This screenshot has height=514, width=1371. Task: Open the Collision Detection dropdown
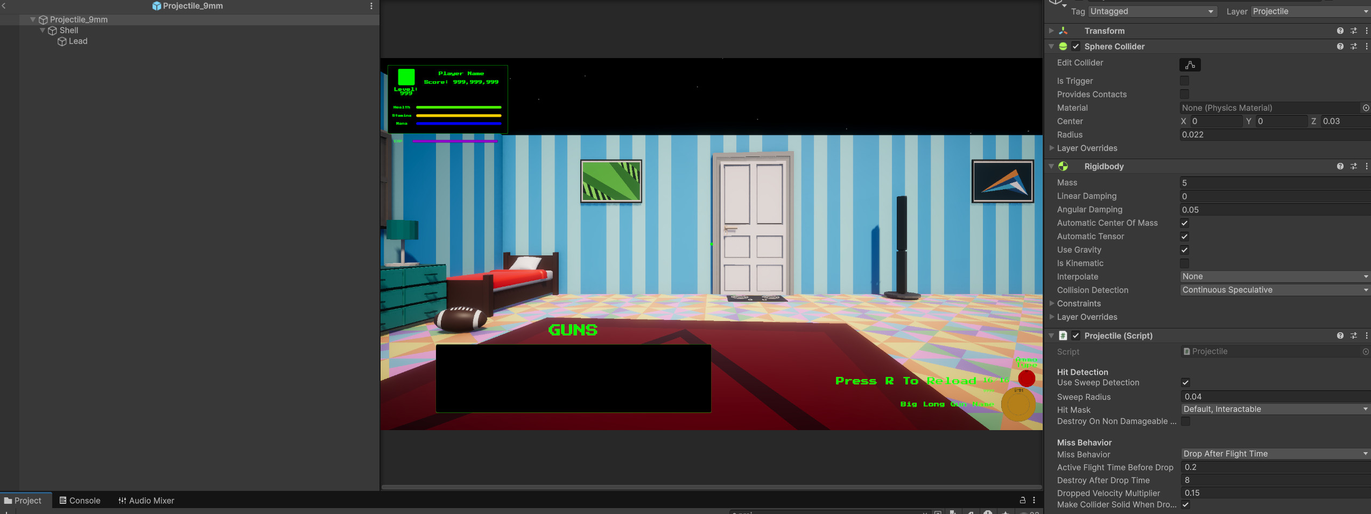point(1275,290)
